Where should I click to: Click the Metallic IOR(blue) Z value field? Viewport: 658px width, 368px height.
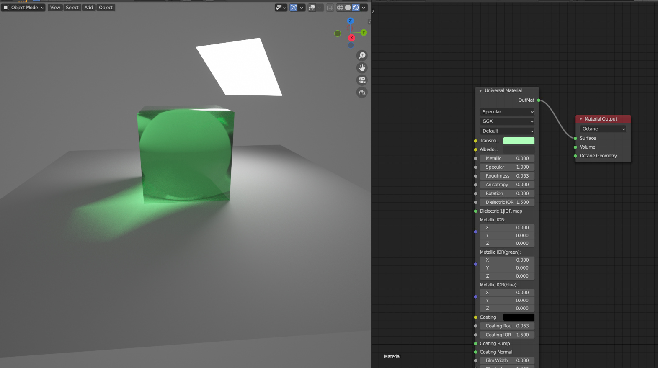click(x=507, y=309)
